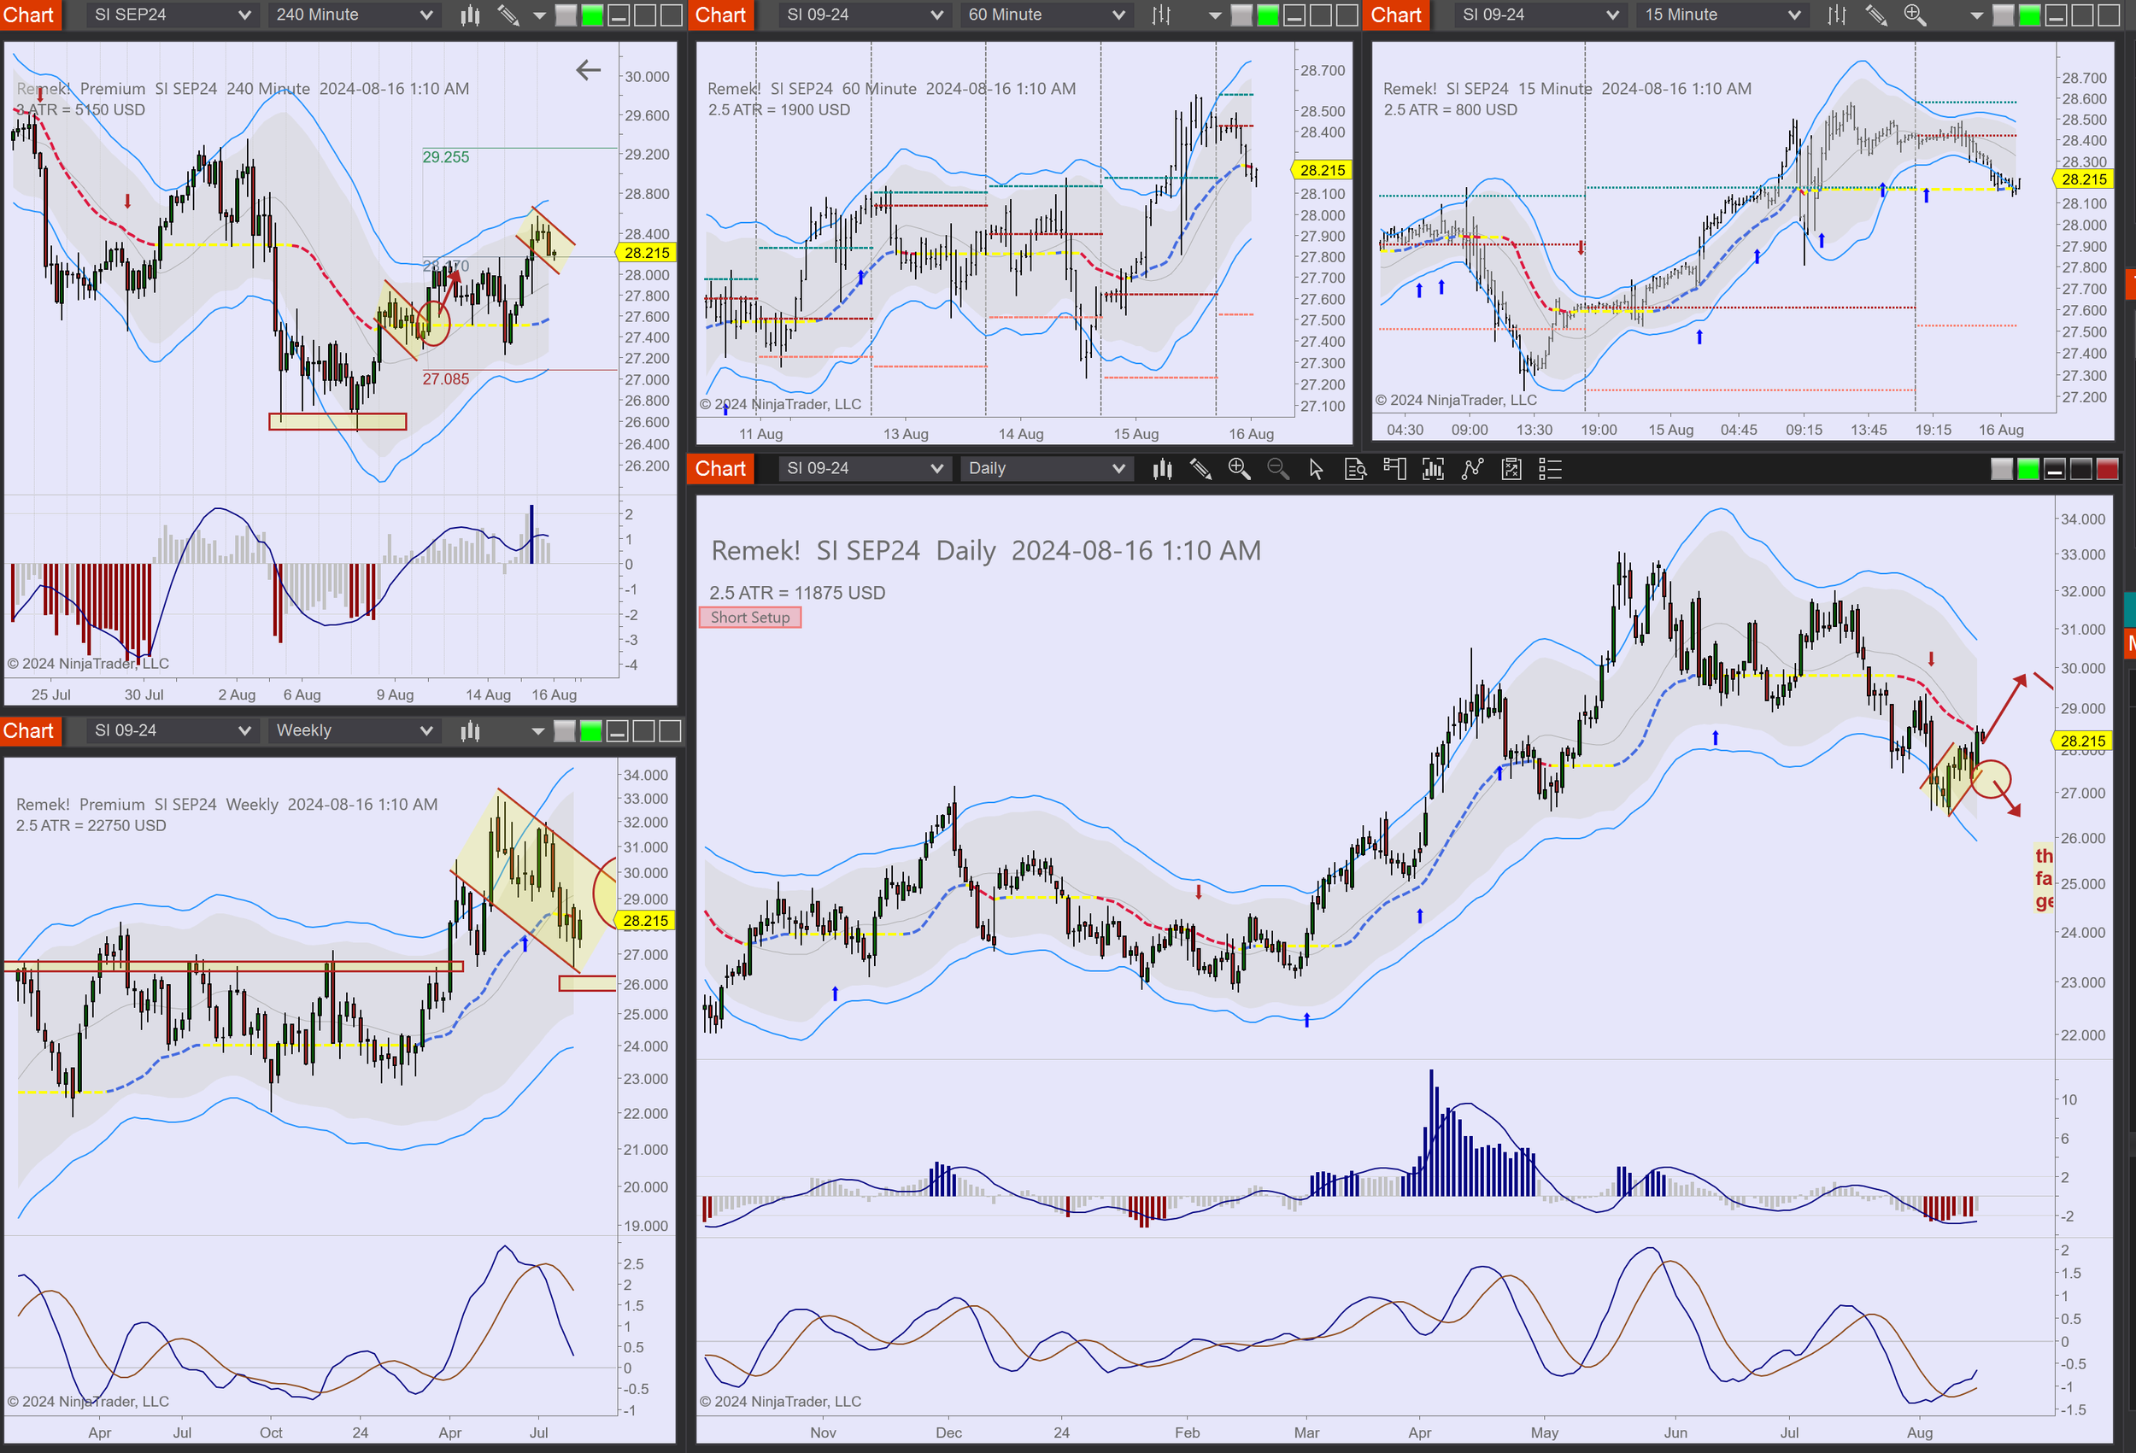Viewport: 2136px width, 1453px height.
Task: Click the Chart tab of the 15 Minute window
Action: (x=1395, y=15)
